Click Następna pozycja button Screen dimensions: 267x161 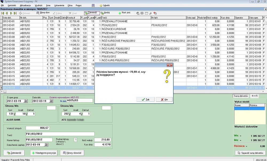[44, 153]
